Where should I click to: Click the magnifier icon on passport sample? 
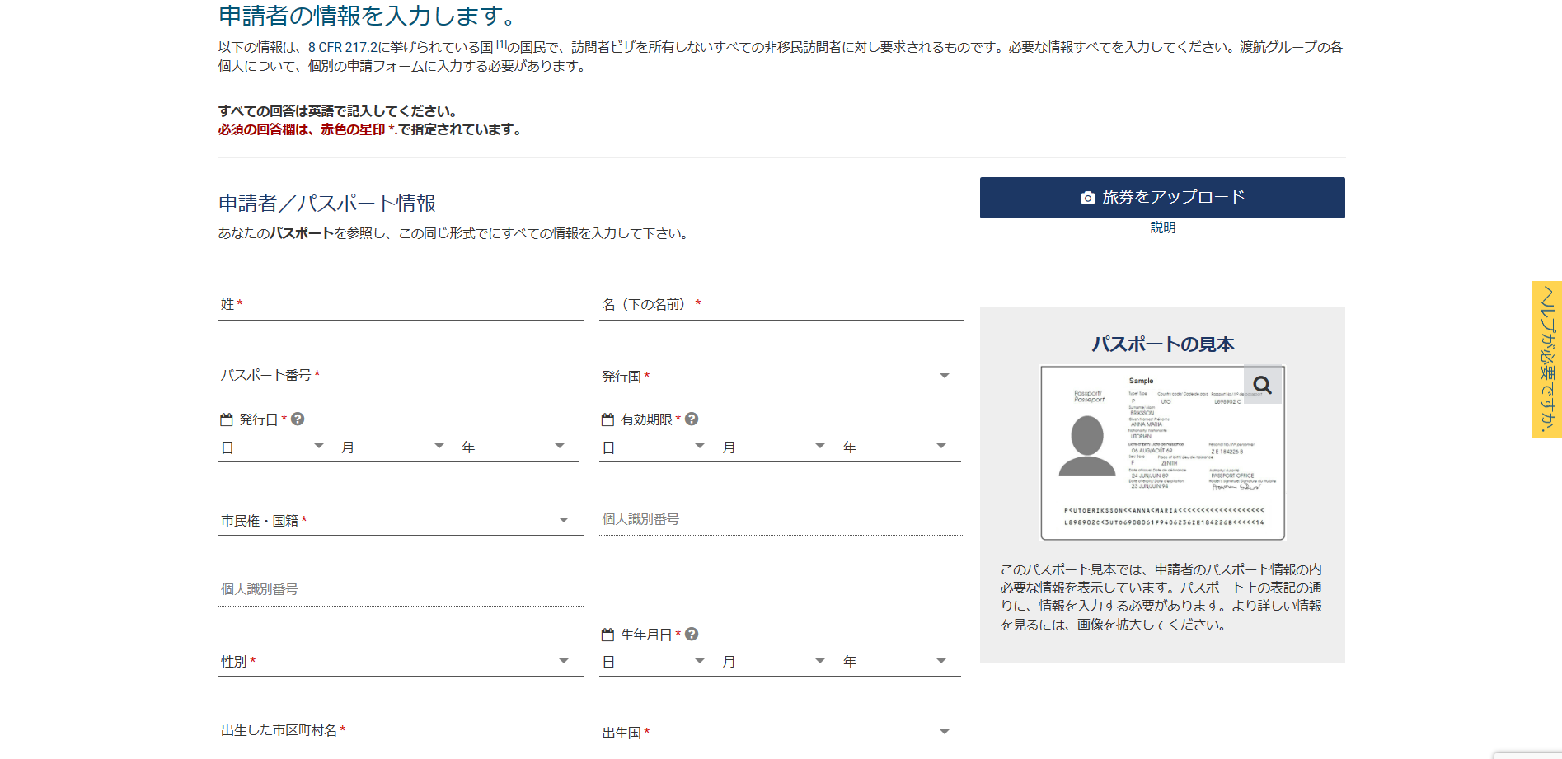1262,385
